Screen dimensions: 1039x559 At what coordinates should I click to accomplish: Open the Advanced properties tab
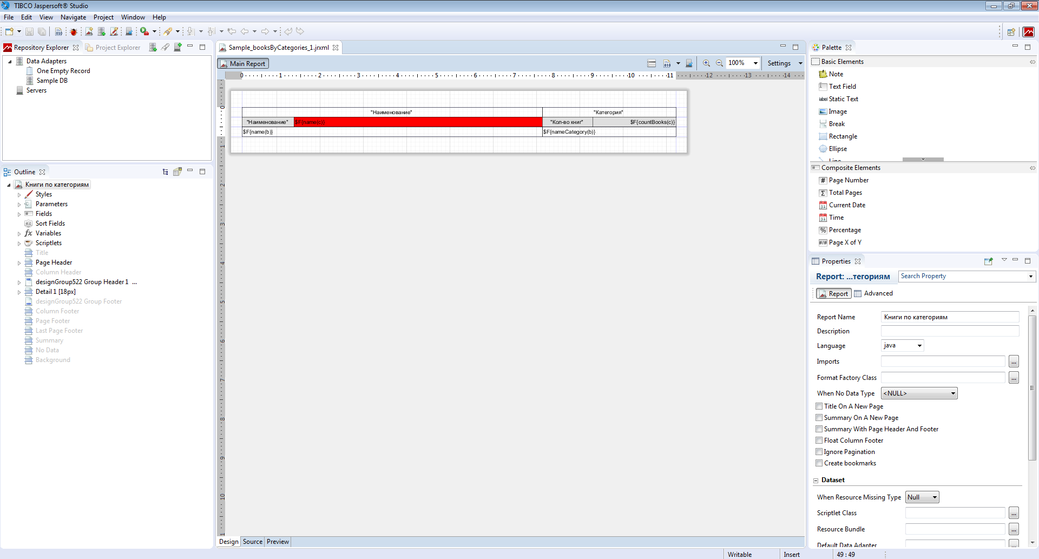pos(878,293)
